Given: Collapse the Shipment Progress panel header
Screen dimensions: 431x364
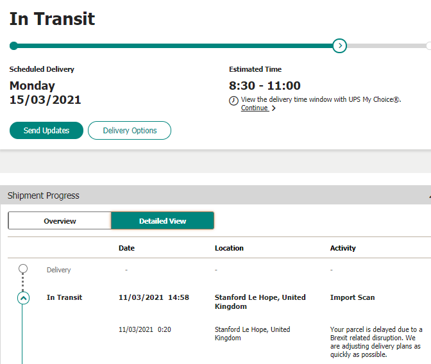Looking at the screenshot, I should 428,195.
